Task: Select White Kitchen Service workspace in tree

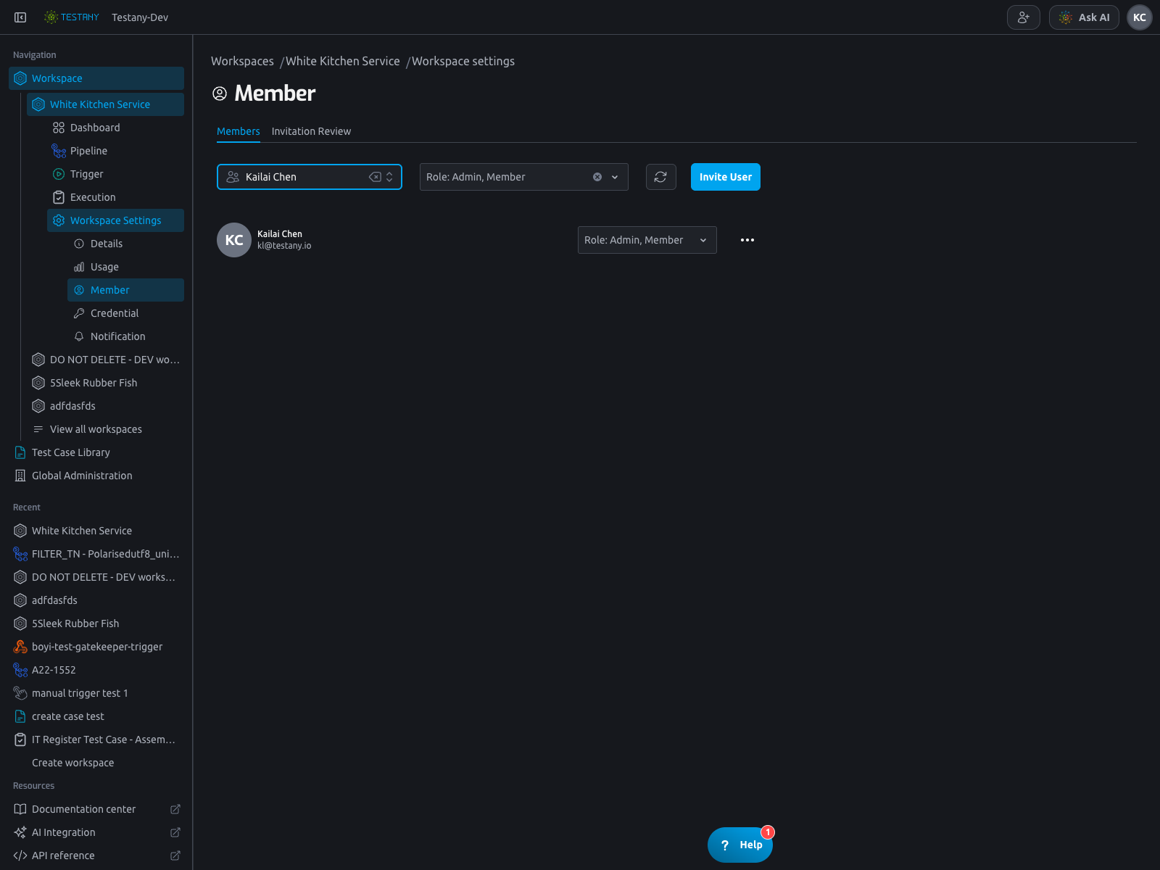Action: pyautogui.click(x=105, y=104)
